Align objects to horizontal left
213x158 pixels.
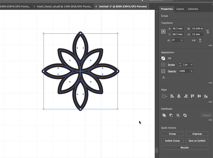[x=172, y=96]
